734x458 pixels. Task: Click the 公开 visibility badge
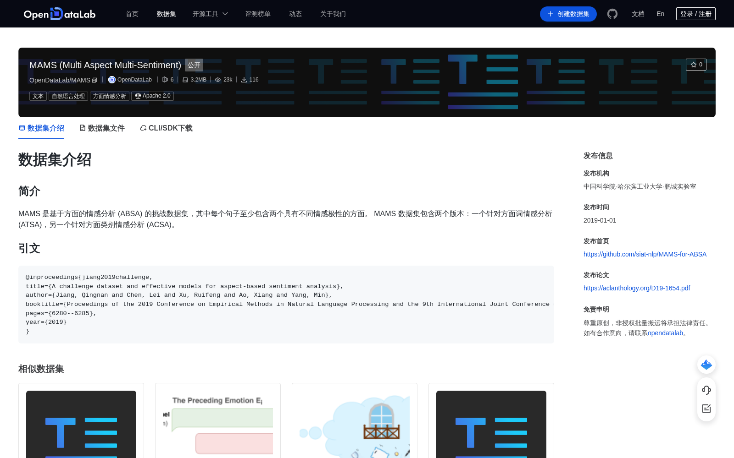[x=194, y=65]
